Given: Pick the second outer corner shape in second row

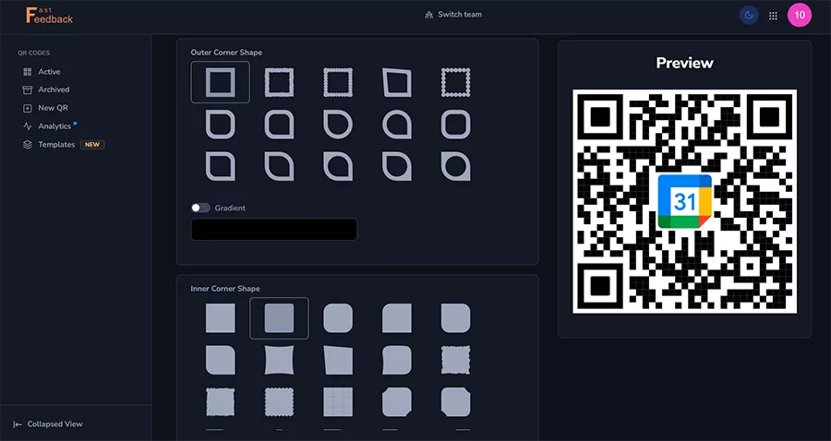Looking at the screenshot, I should coord(279,125).
